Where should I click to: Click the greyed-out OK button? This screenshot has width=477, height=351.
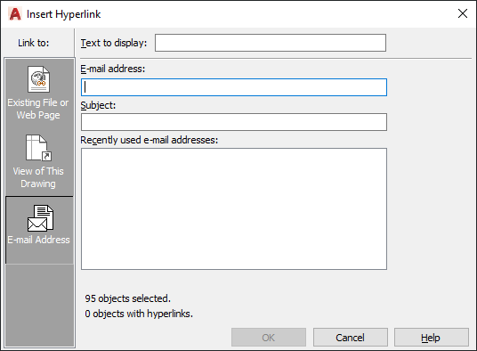(269, 338)
